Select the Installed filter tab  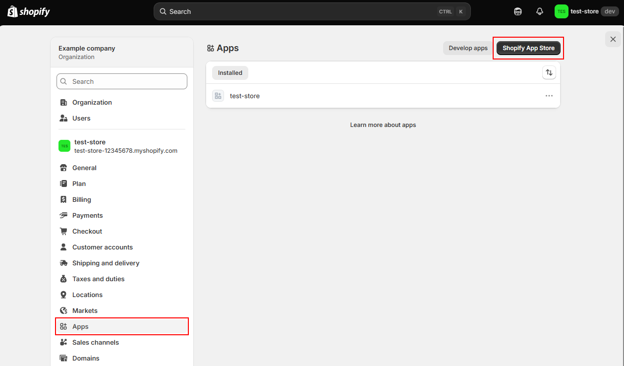230,73
